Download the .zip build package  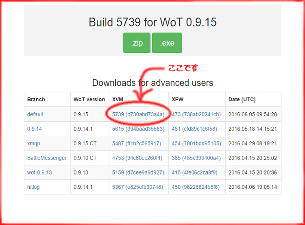pos(137,43)
